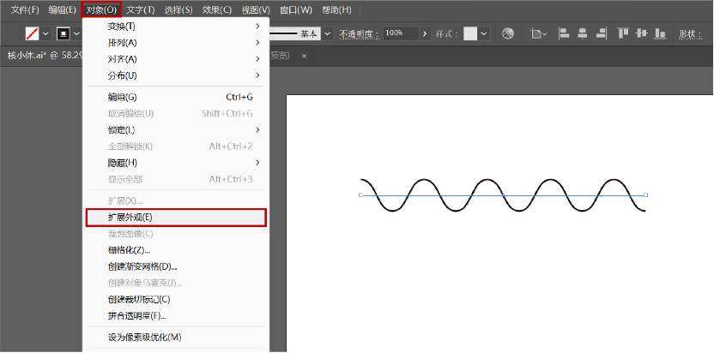Choose 创建裁切标记(C) menu item
Viewport: 714px width, 353px height.
(x=176, y=299)
